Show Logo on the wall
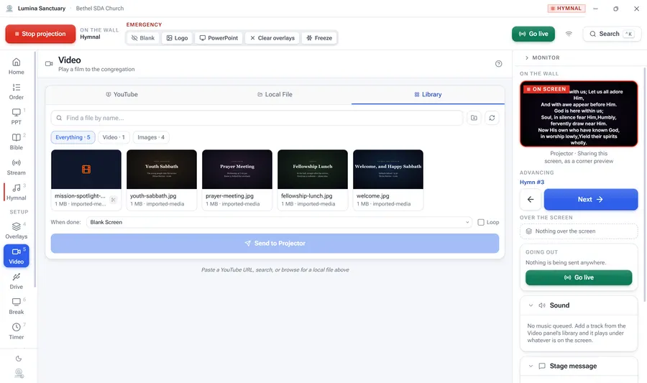The width and height of the screenshot is (647, 383). tap(177, 38)
